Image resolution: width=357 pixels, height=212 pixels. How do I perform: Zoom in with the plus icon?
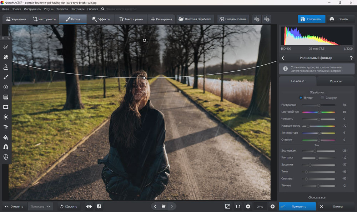(x=272, y=206)
